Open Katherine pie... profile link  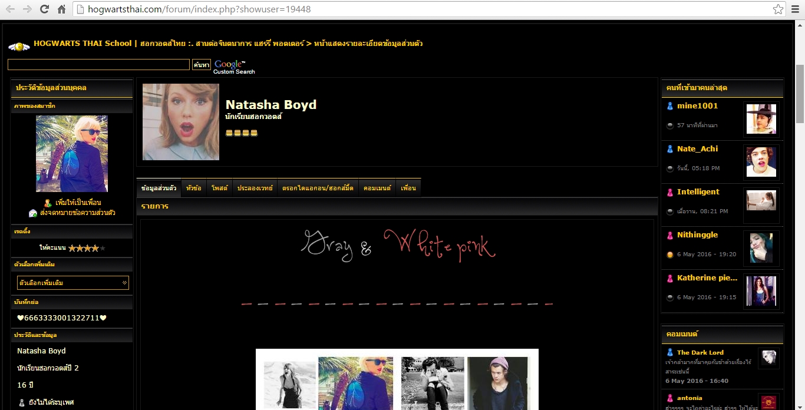(x=707, y=278)
